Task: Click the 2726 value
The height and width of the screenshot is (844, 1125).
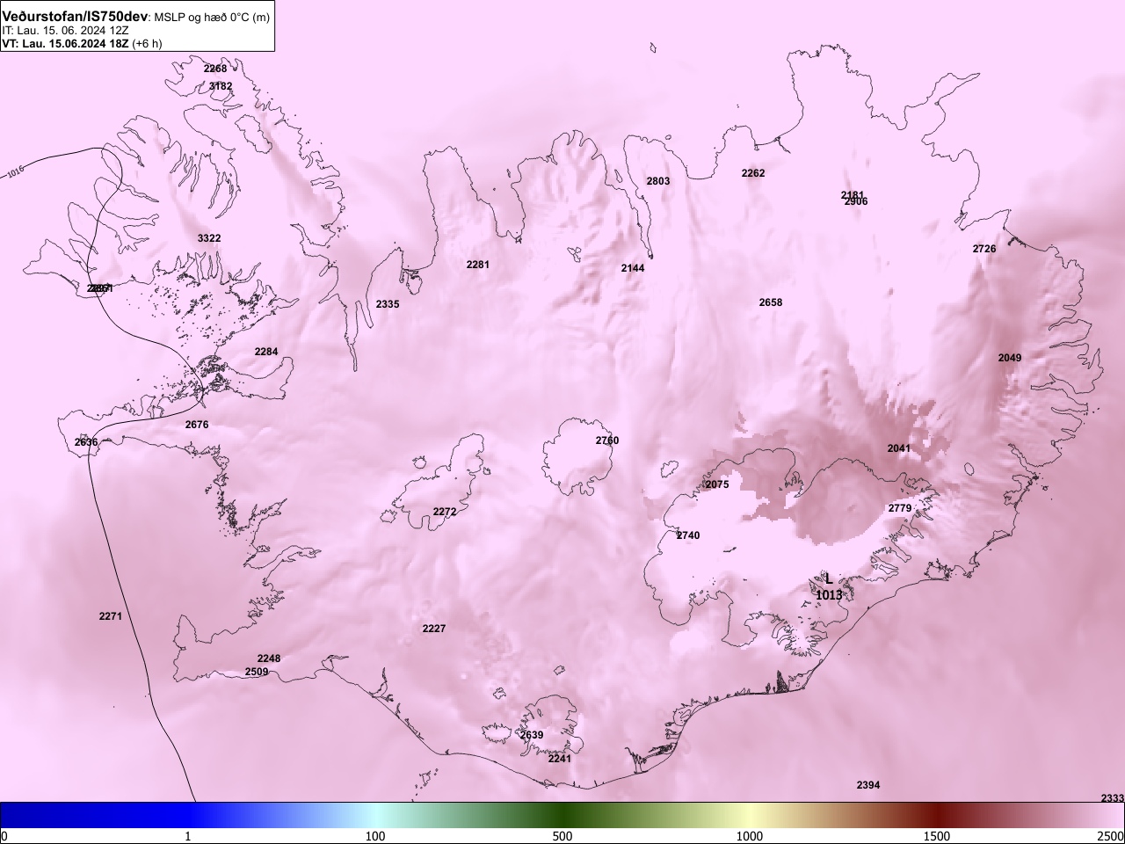Action: click(x=984, y=249)
